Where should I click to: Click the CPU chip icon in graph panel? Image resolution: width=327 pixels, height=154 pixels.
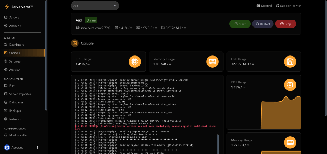290,85
